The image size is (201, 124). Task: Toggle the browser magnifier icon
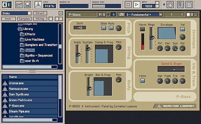(x=181, y=5)
